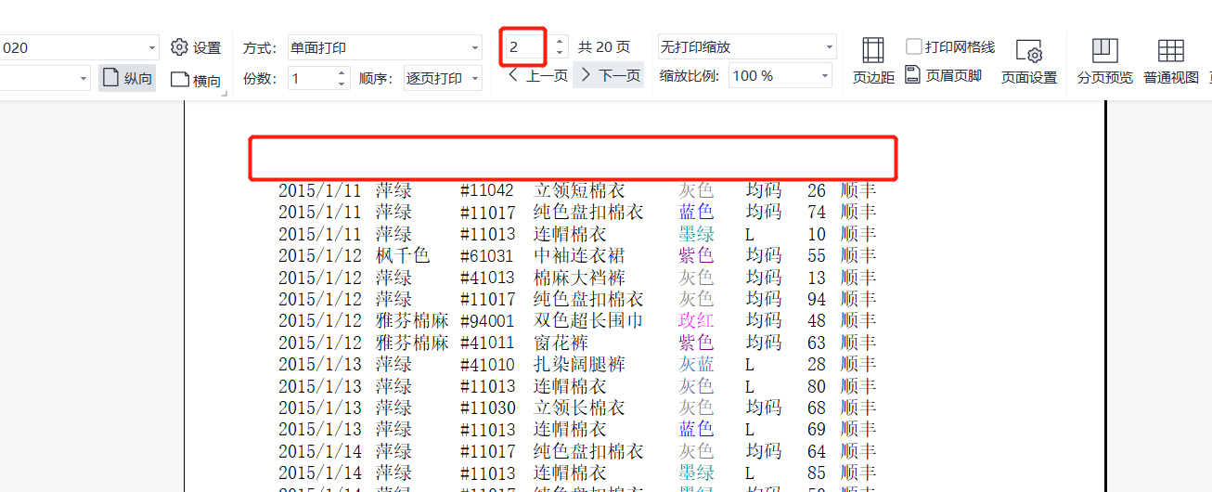Click the product name 窗花裤

coord(561,343)
